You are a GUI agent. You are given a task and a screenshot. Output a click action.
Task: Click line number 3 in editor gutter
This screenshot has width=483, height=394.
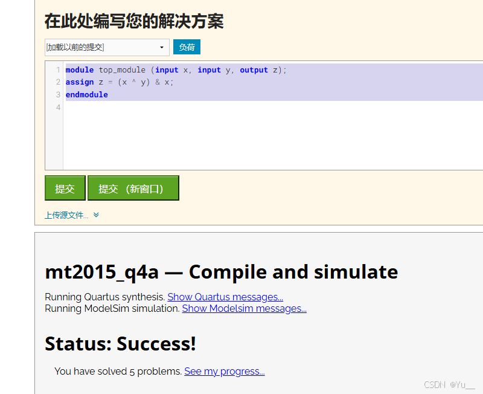(58, 94)
